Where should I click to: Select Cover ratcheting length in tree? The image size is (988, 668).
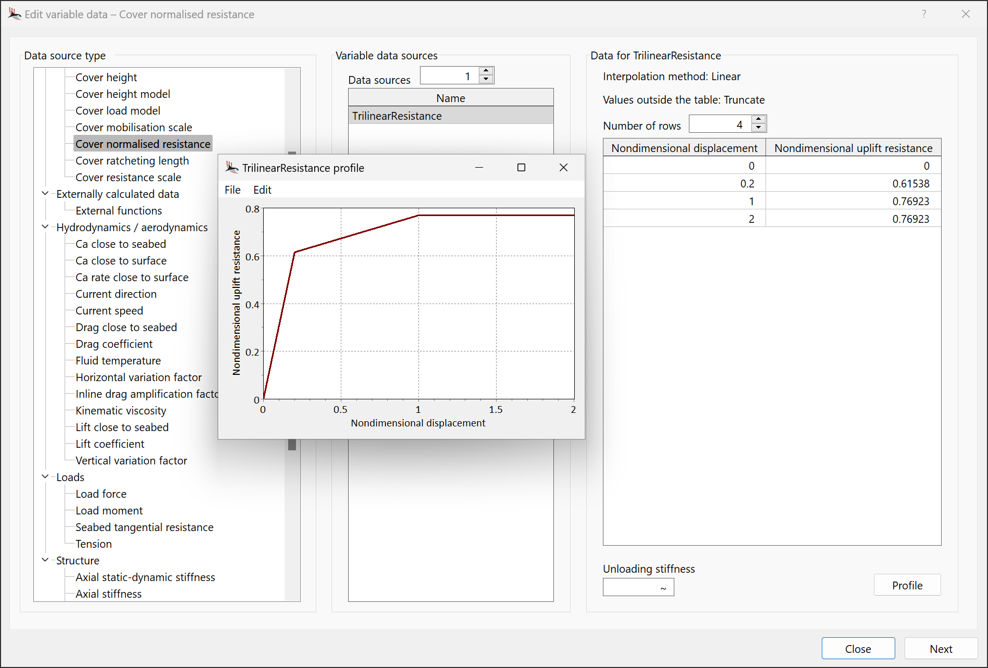132,161
